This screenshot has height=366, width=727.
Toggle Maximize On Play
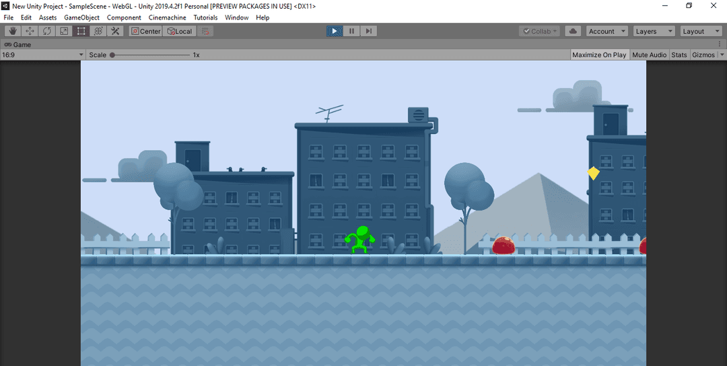pyautogui.click(x=599, y=54)
